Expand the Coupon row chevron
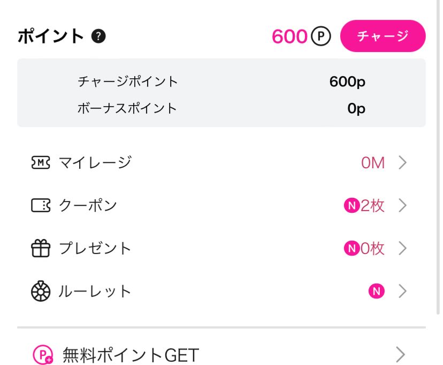Screen dimensions: 443x365 click(x=402, y=205)
